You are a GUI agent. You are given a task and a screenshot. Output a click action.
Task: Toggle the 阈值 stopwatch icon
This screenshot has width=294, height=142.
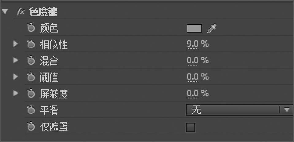click(x=31, y=77)
